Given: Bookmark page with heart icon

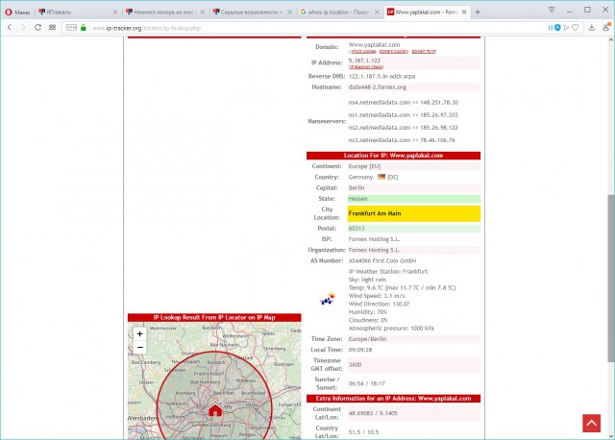Looking at the screenshot, I should (x=575, y=28).
